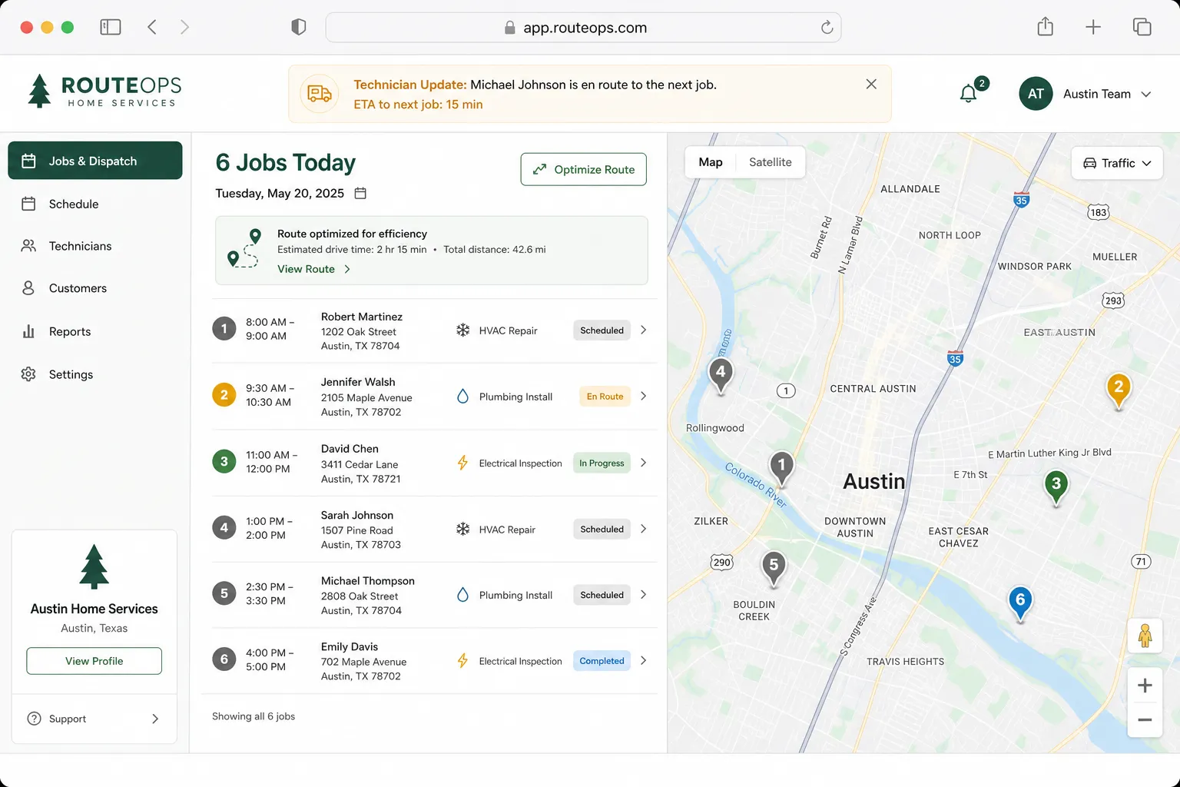This screenshot has height=787, width=1180.
Task: Reload the page
Action: 827,28
